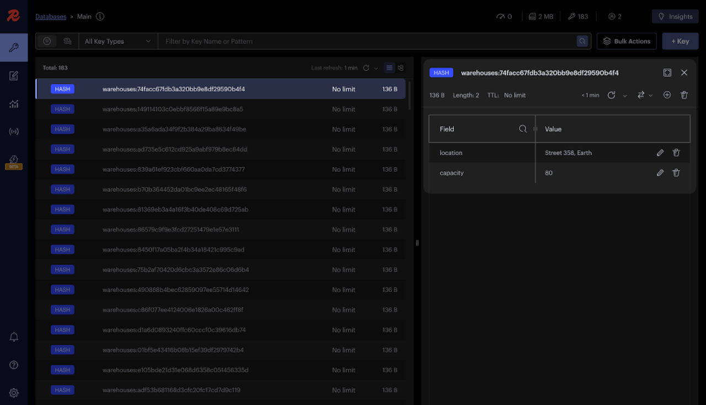Image resolution: width=706 pixels, height=405 pixels.
Task: Open the Pub/Sub sidebar icon
Action: click(14, 132)
